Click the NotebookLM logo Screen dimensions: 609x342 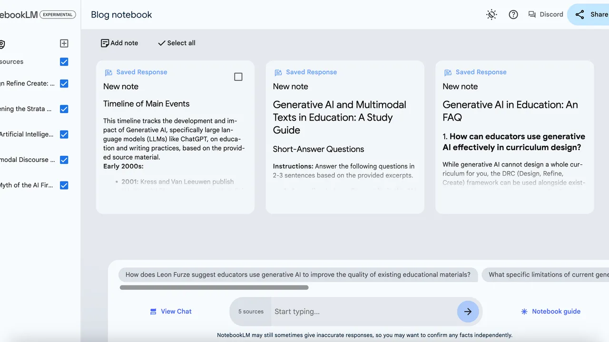(x=19, y=15)
